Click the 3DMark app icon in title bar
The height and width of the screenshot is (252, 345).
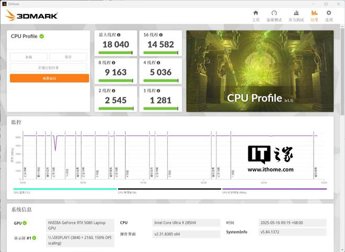coord(4,4)
